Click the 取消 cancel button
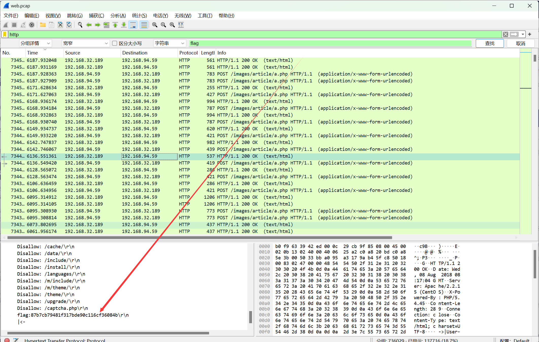This screenshot has height=342, width=539. pos(520,43)
